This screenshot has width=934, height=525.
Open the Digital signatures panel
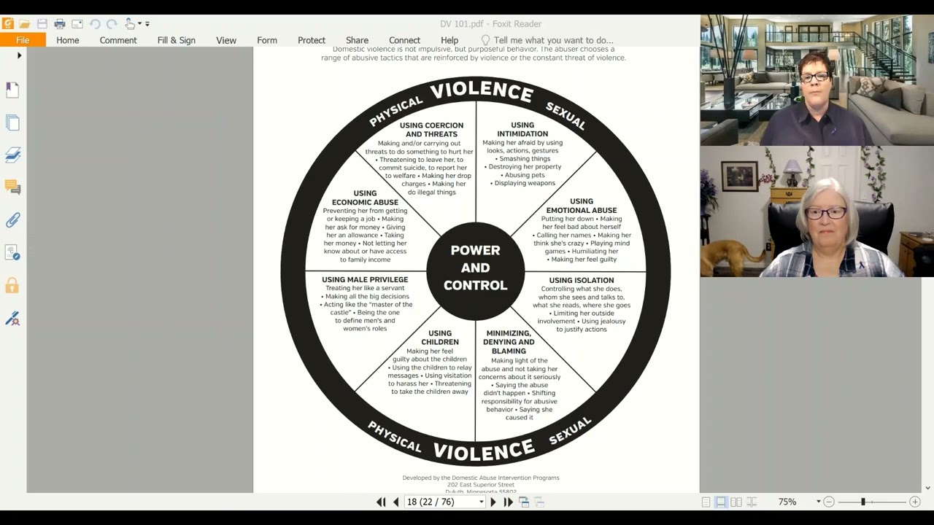tap(12, 253)
